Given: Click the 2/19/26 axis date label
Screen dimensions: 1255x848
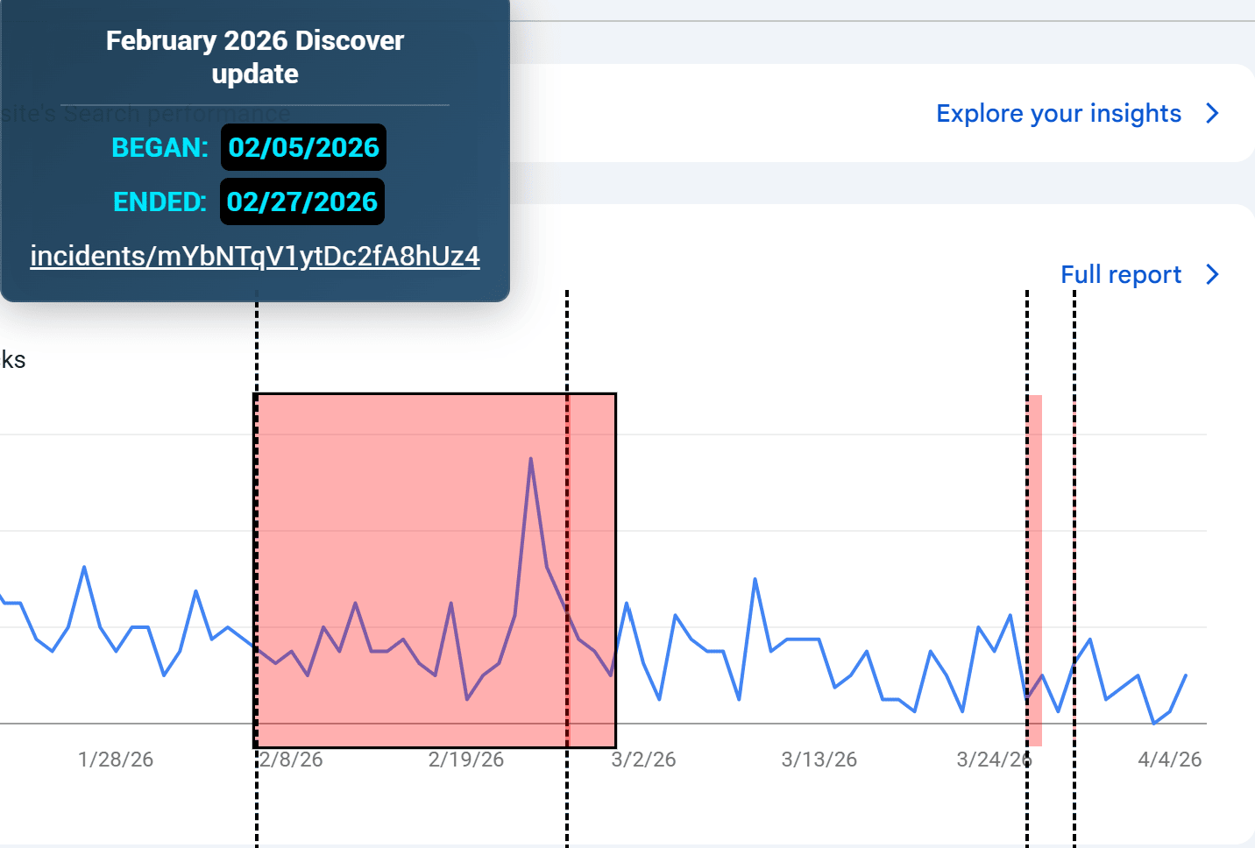Looking at the screenshot, I should pyautogui.click(x=466, y=760).
